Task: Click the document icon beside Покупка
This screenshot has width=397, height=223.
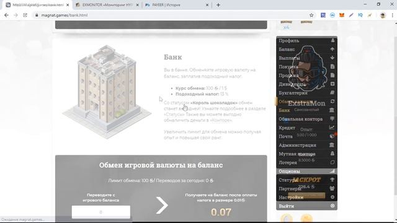Action: [332, 66]
